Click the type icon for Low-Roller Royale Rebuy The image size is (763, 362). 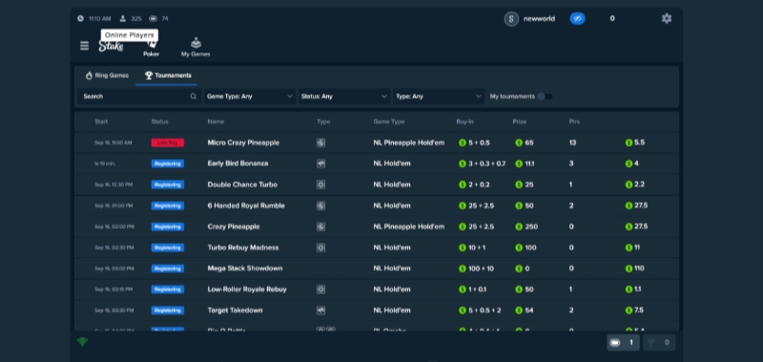point(320,289)
